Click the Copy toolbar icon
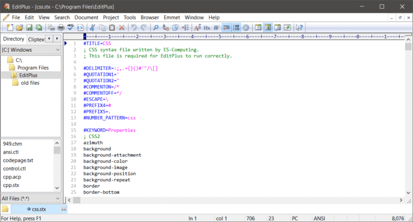413x222 pixels. (102, 27)
